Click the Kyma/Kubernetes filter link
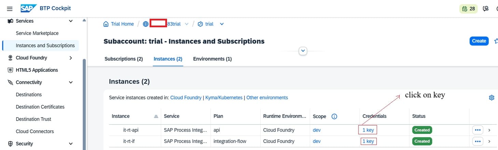Viewport: 498px width, 150px height. tap(224, 98)
